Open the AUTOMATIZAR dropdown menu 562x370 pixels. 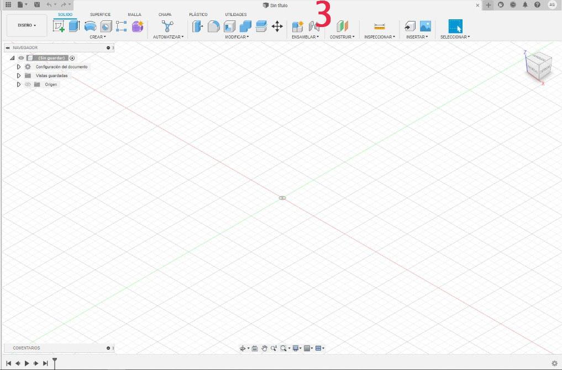[x=168, y=37]
